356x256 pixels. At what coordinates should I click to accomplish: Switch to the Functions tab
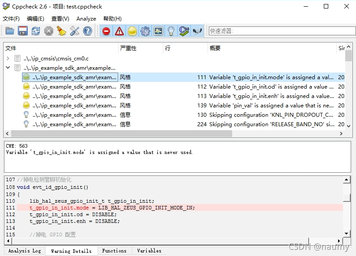coord(114,251)
